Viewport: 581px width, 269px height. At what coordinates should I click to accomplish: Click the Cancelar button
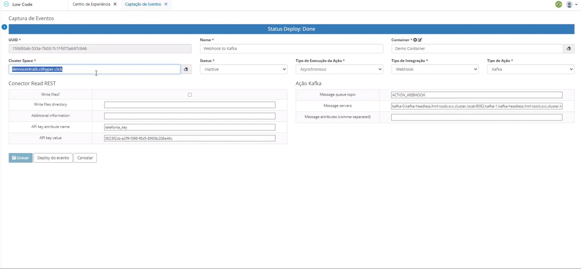coord(85,158)
